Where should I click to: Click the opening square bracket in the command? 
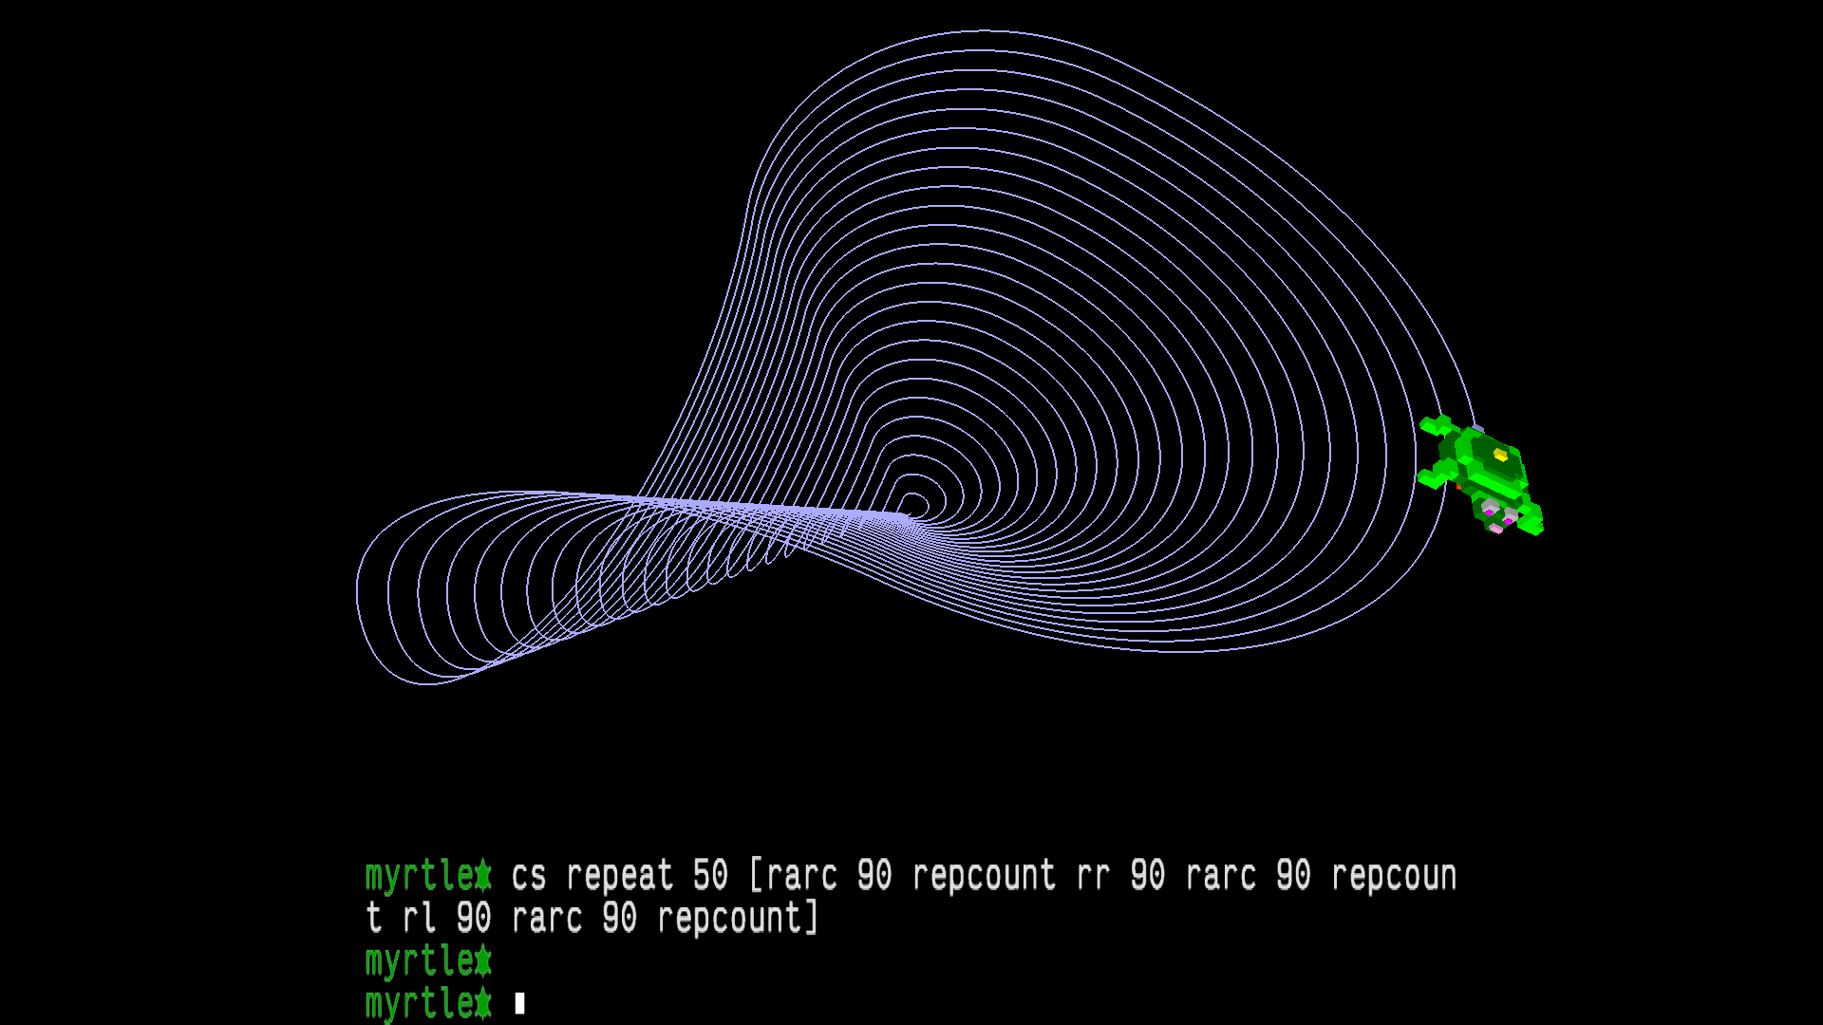pyautogui.click(x=756, y=875)
